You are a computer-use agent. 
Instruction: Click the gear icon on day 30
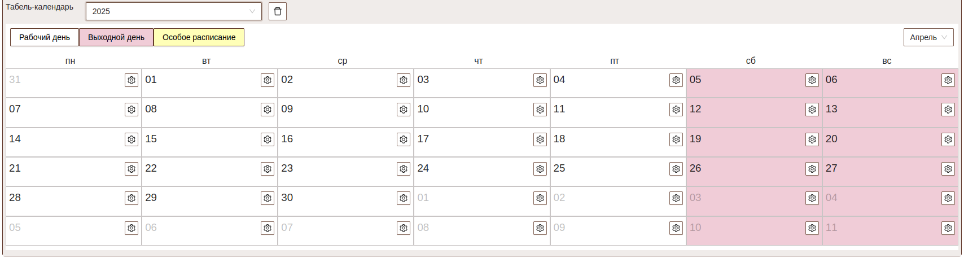pyautogui.click(x=404, y=198)
